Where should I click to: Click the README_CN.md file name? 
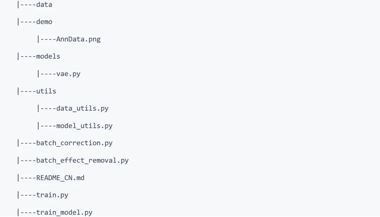pyautogui.click(x=60, y=178)
